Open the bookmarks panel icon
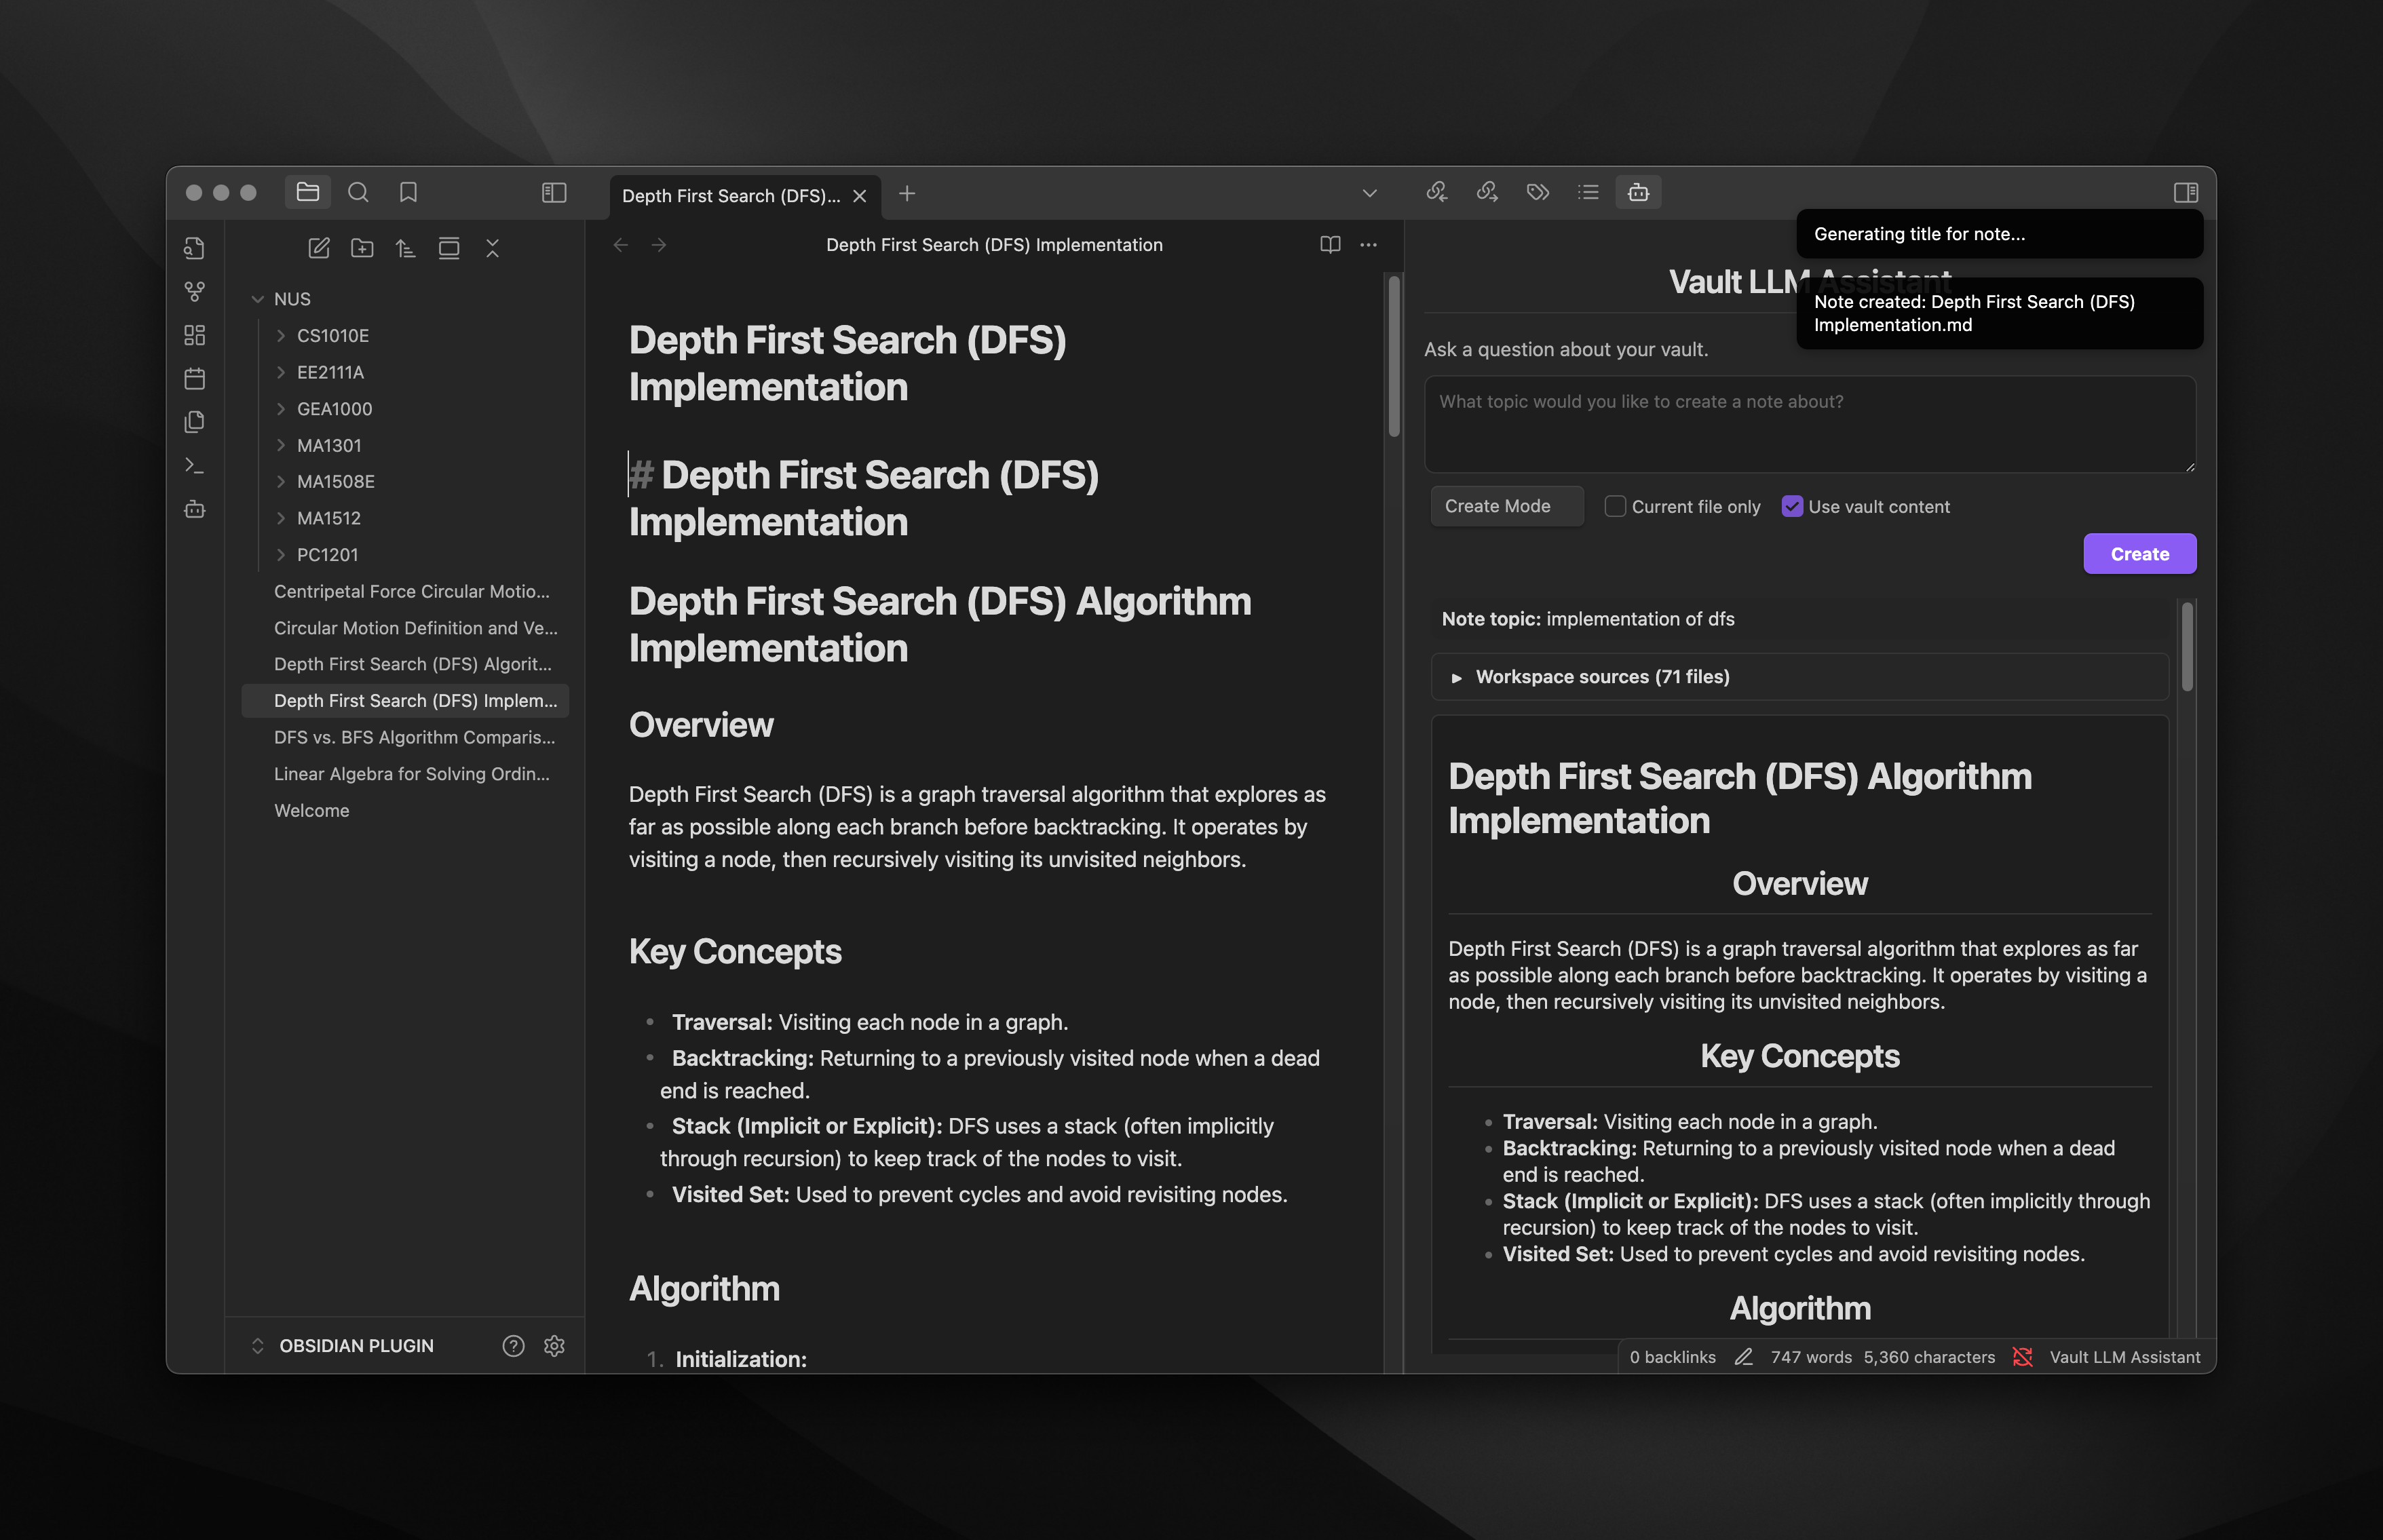 408,192
